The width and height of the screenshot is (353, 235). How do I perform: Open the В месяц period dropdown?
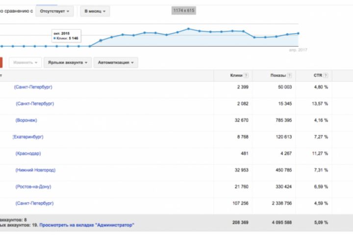(95, 11)
